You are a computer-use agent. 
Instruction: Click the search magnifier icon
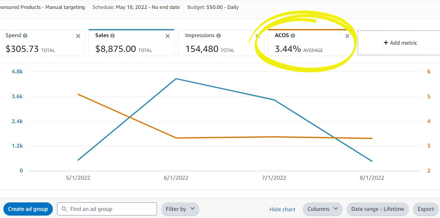point(64,209)
